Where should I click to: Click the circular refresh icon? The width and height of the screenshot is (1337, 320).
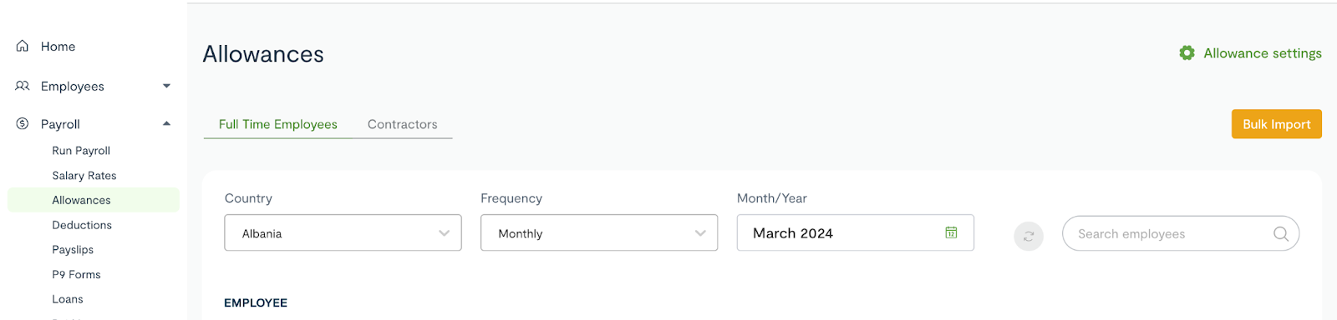pos(1029,237)
